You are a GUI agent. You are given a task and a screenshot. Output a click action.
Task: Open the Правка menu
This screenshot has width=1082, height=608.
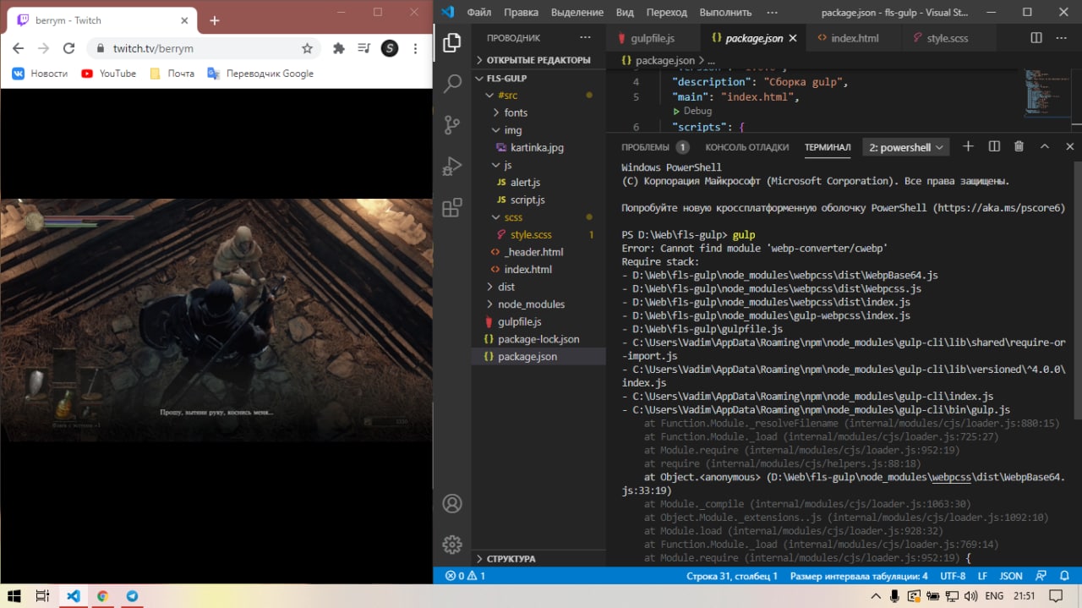click(x=521, y=12)
